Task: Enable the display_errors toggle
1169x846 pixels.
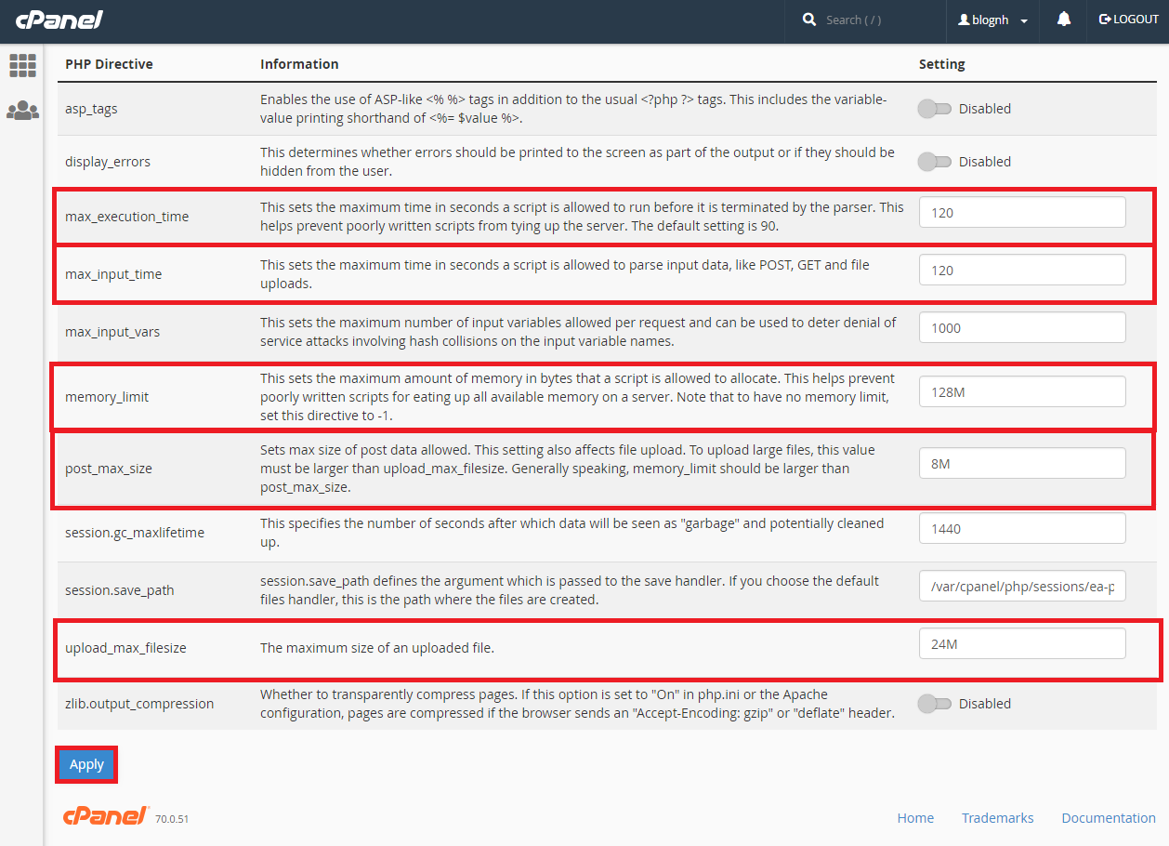Action: tap(935, 162)
